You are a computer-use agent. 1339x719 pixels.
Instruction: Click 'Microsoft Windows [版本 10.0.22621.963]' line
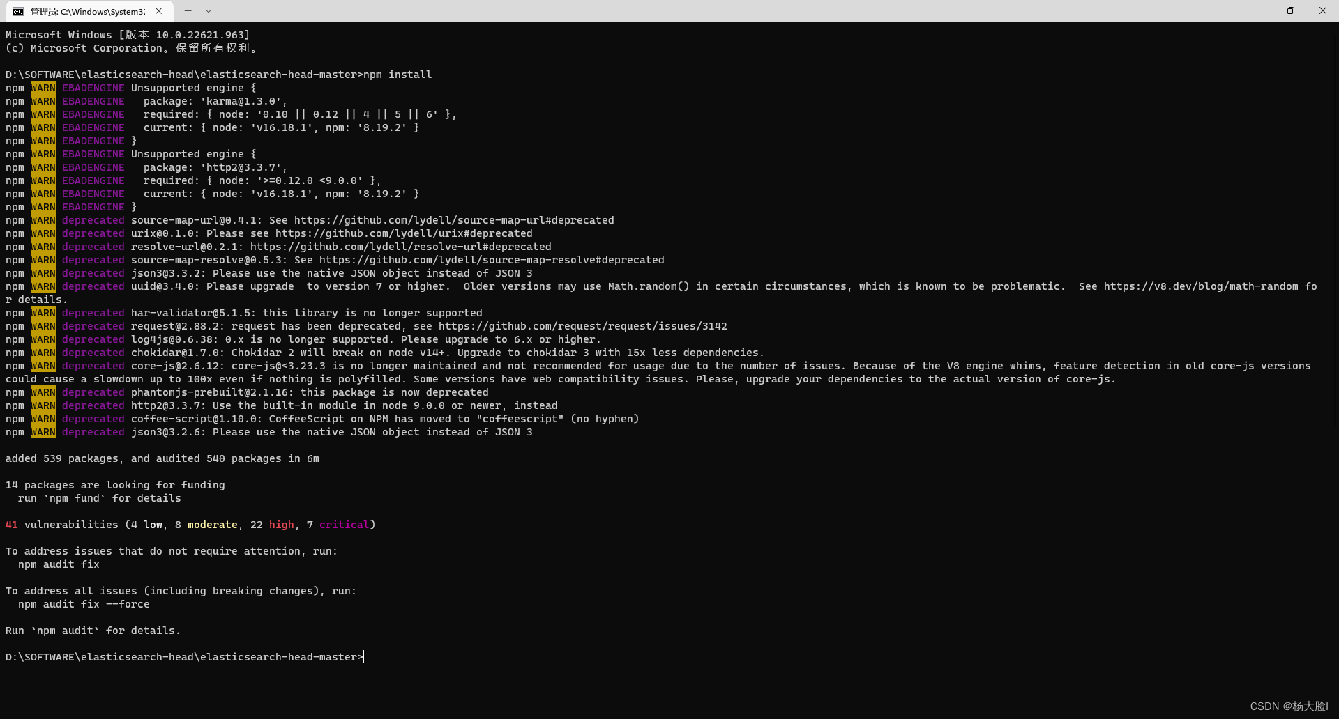click(x=128, y=35)
